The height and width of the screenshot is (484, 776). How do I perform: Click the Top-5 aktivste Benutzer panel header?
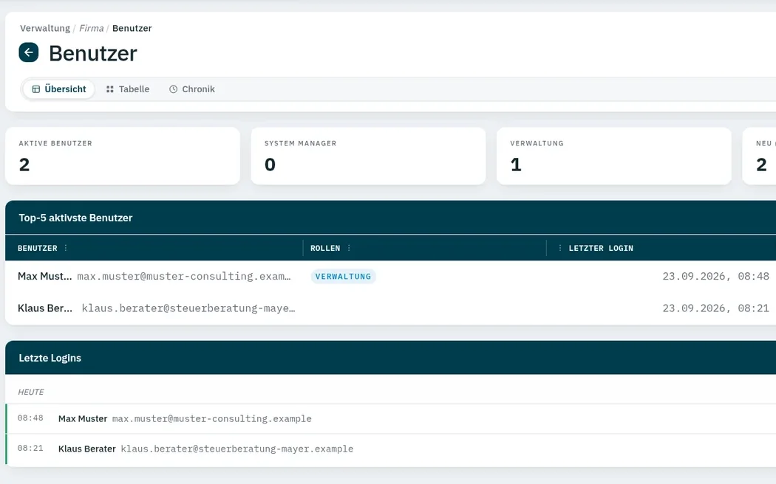(390, 218)
